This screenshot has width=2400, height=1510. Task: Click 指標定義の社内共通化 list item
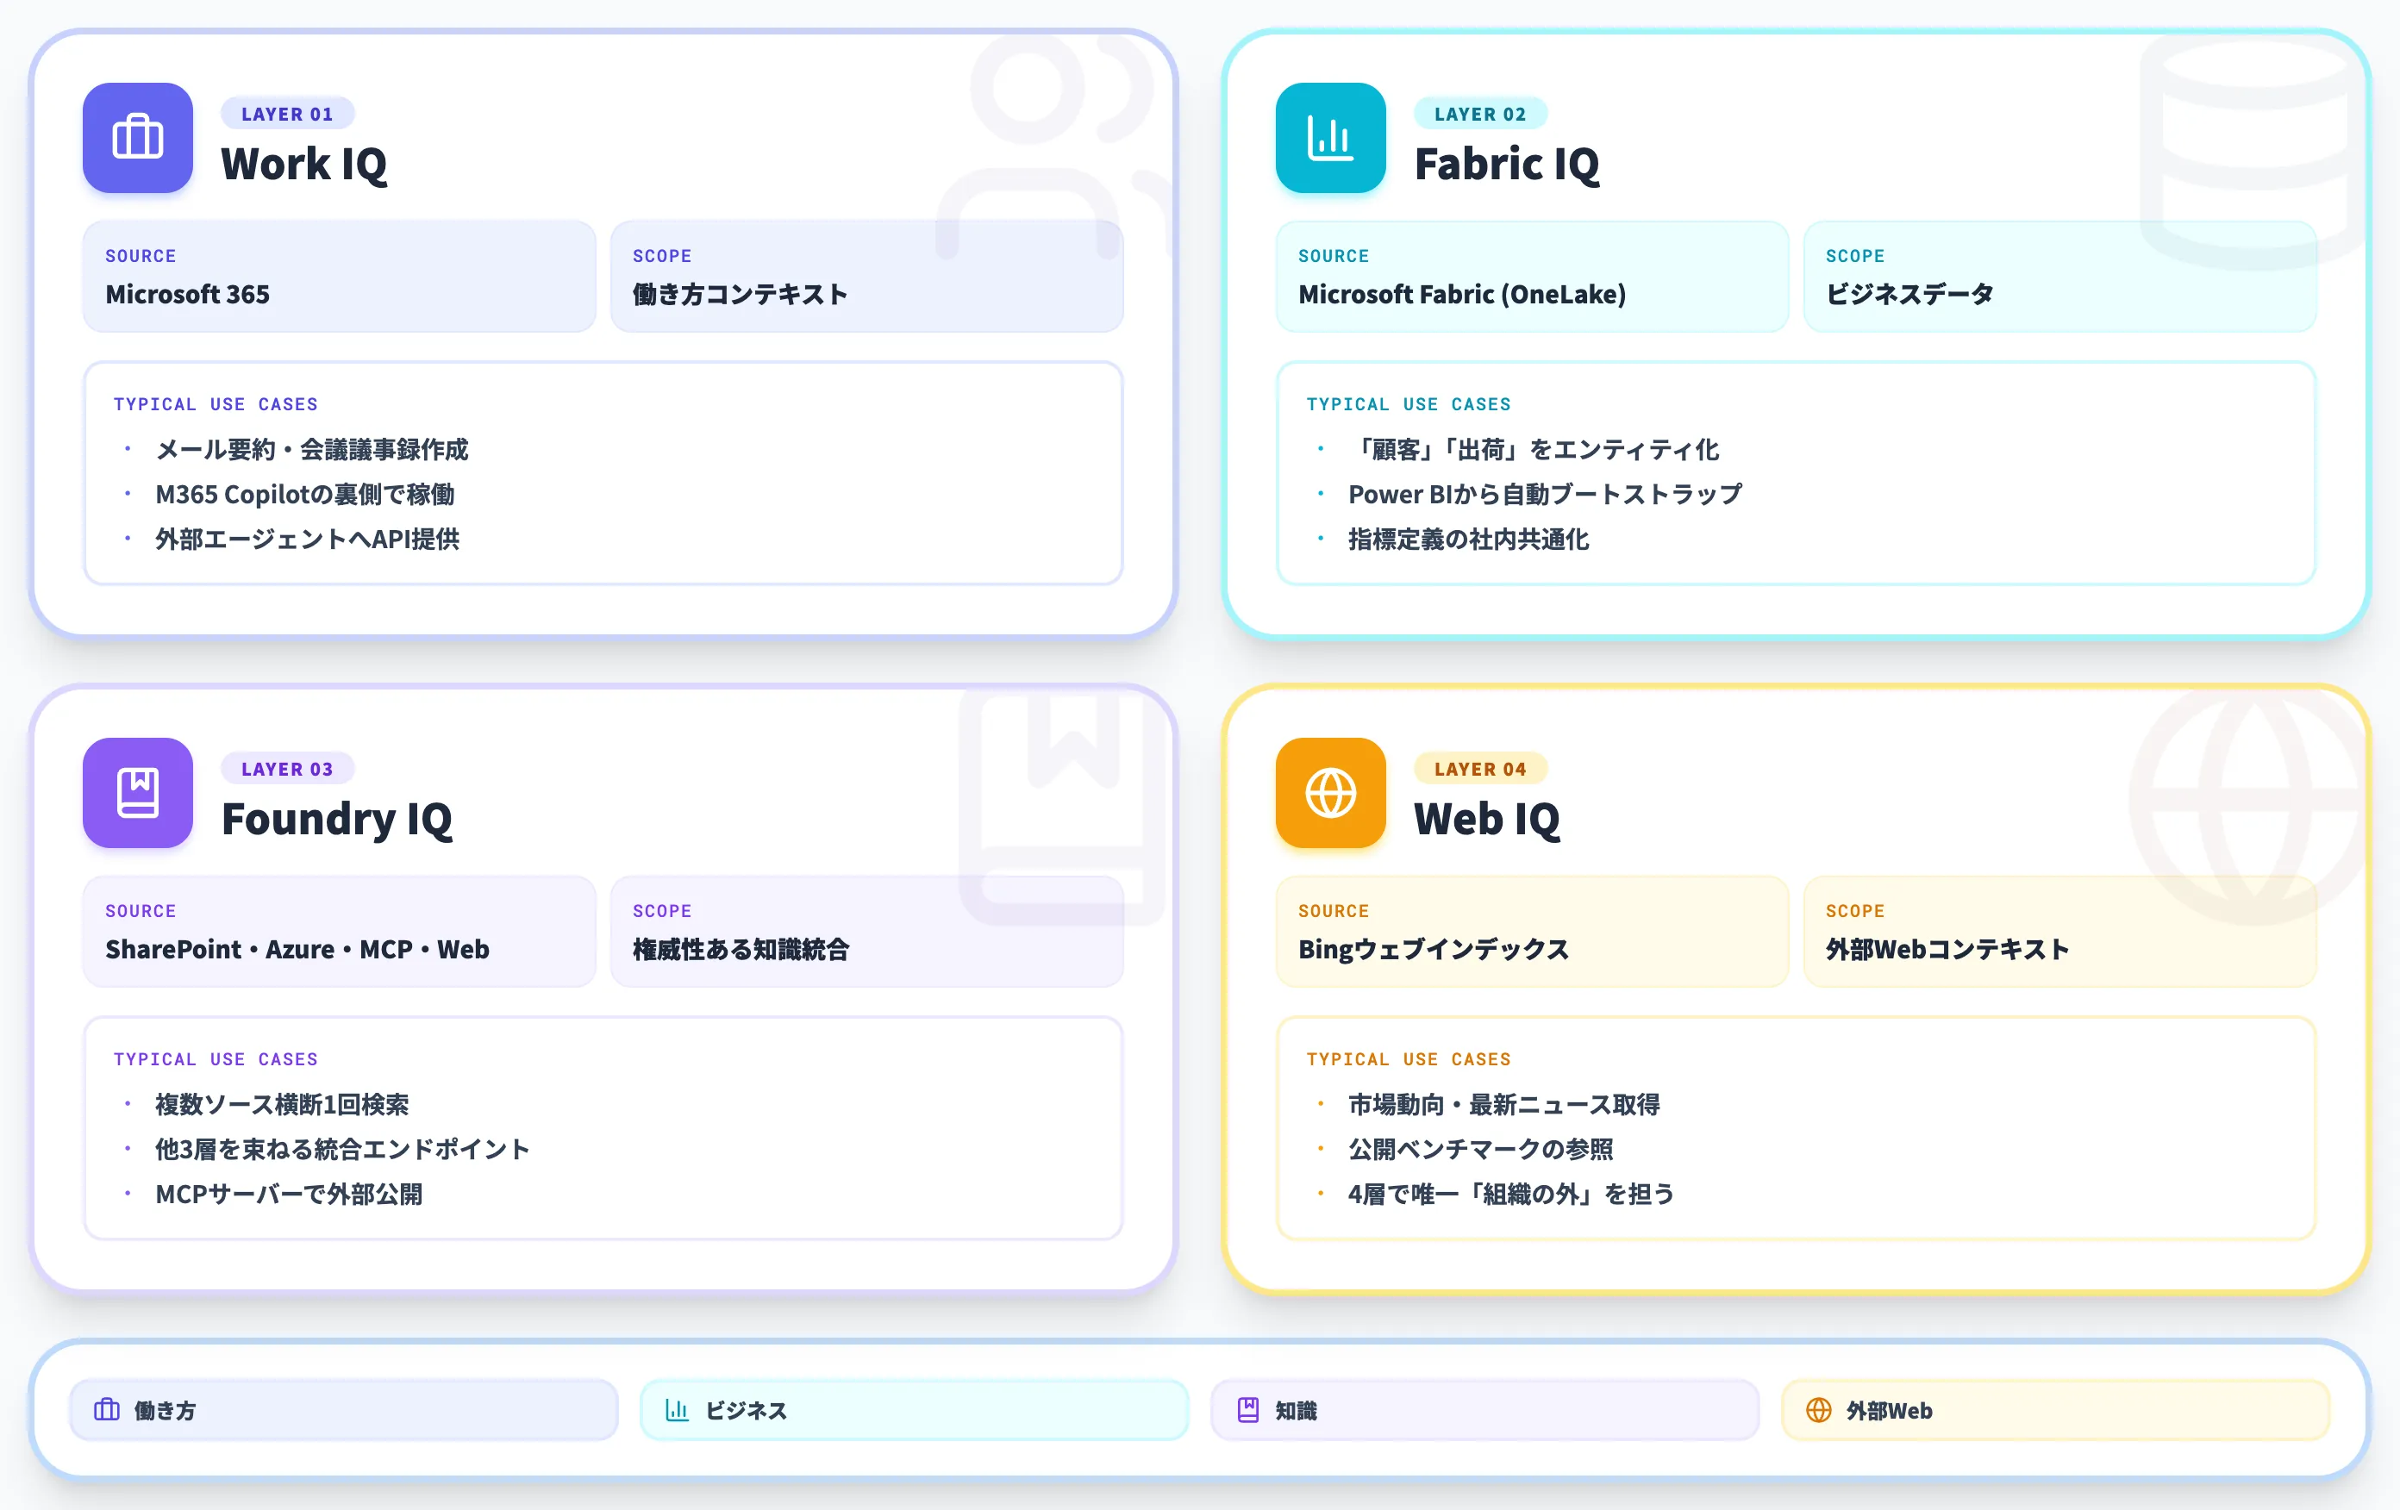[x=1468, y=540]
